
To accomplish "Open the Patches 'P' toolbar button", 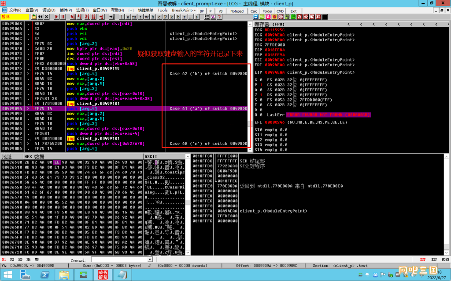I will tap(166, 17).
